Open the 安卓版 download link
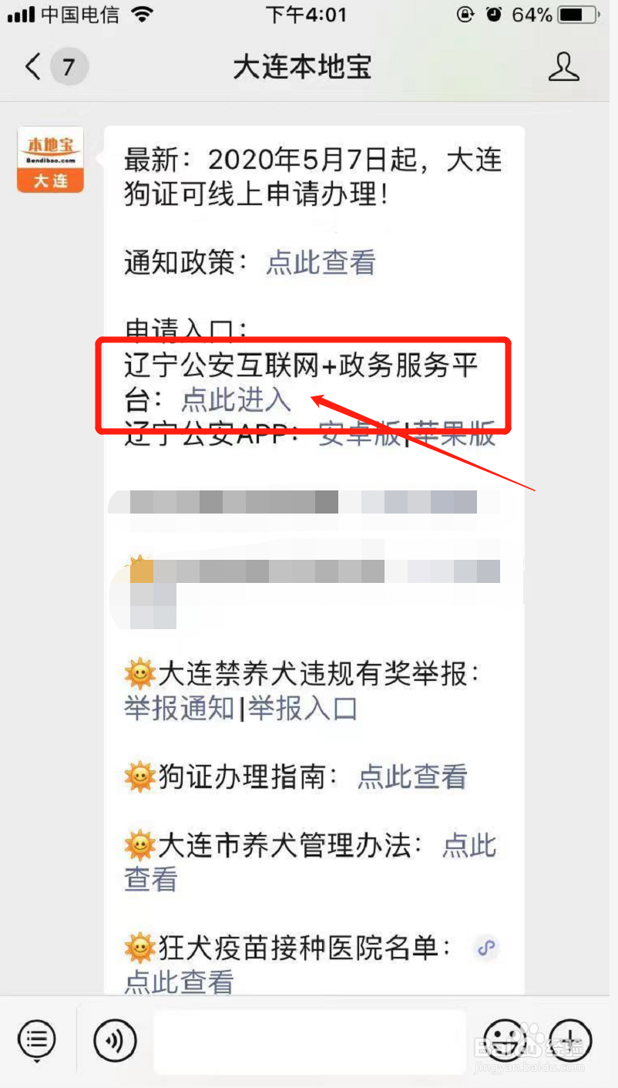 [x=360, y=434]
